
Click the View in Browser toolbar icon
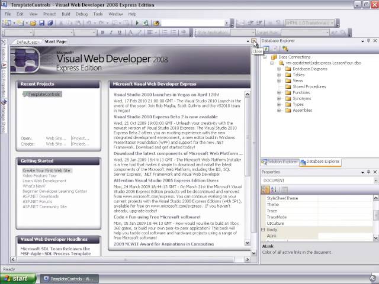tap(146, 23)
